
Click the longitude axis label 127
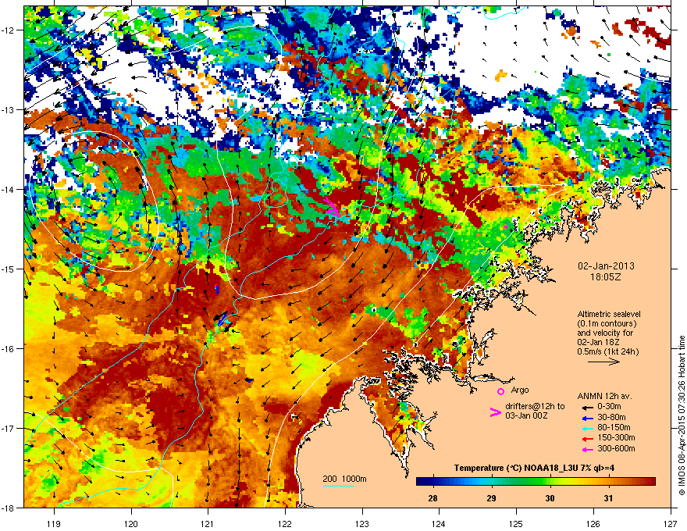point(671,523)
